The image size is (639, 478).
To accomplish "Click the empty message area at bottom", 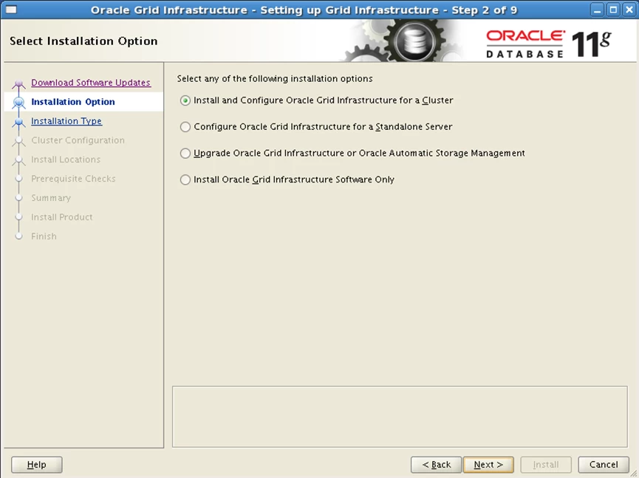I will [x=400, y=417].
